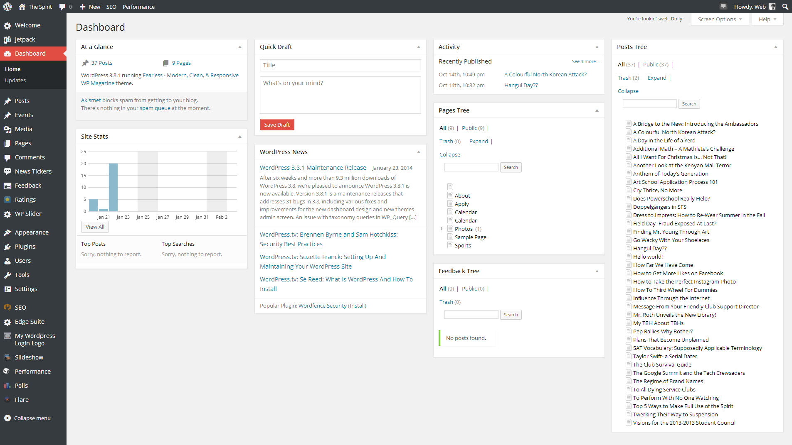
Task: Click the notification icon next to Howdy
Action: [723, 6]
